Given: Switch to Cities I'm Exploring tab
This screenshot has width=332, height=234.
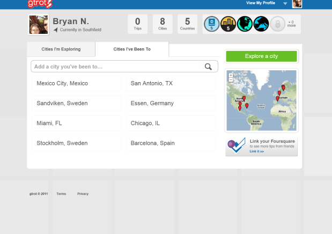Looking at the screenshot, I should tap(61, 49).
